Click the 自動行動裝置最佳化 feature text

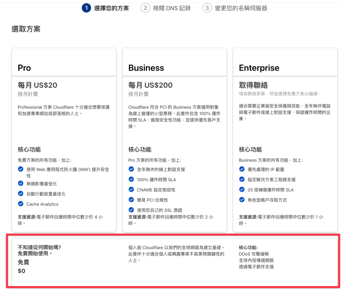click(46, 194)
